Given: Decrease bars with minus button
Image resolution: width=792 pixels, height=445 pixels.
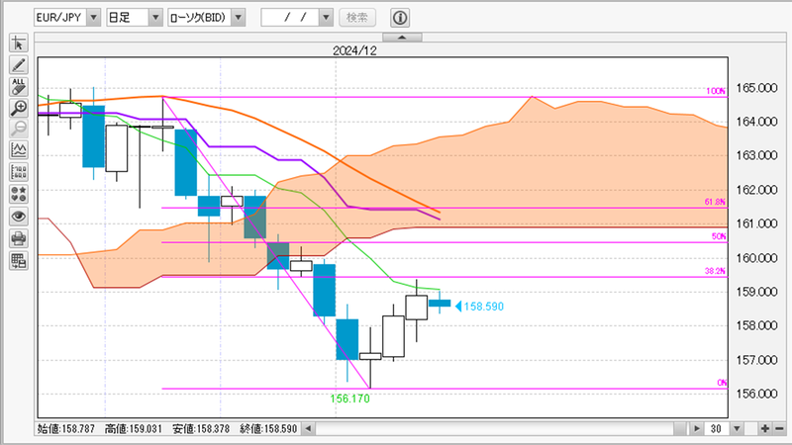Looking at the screenshot, I should 779,429.
